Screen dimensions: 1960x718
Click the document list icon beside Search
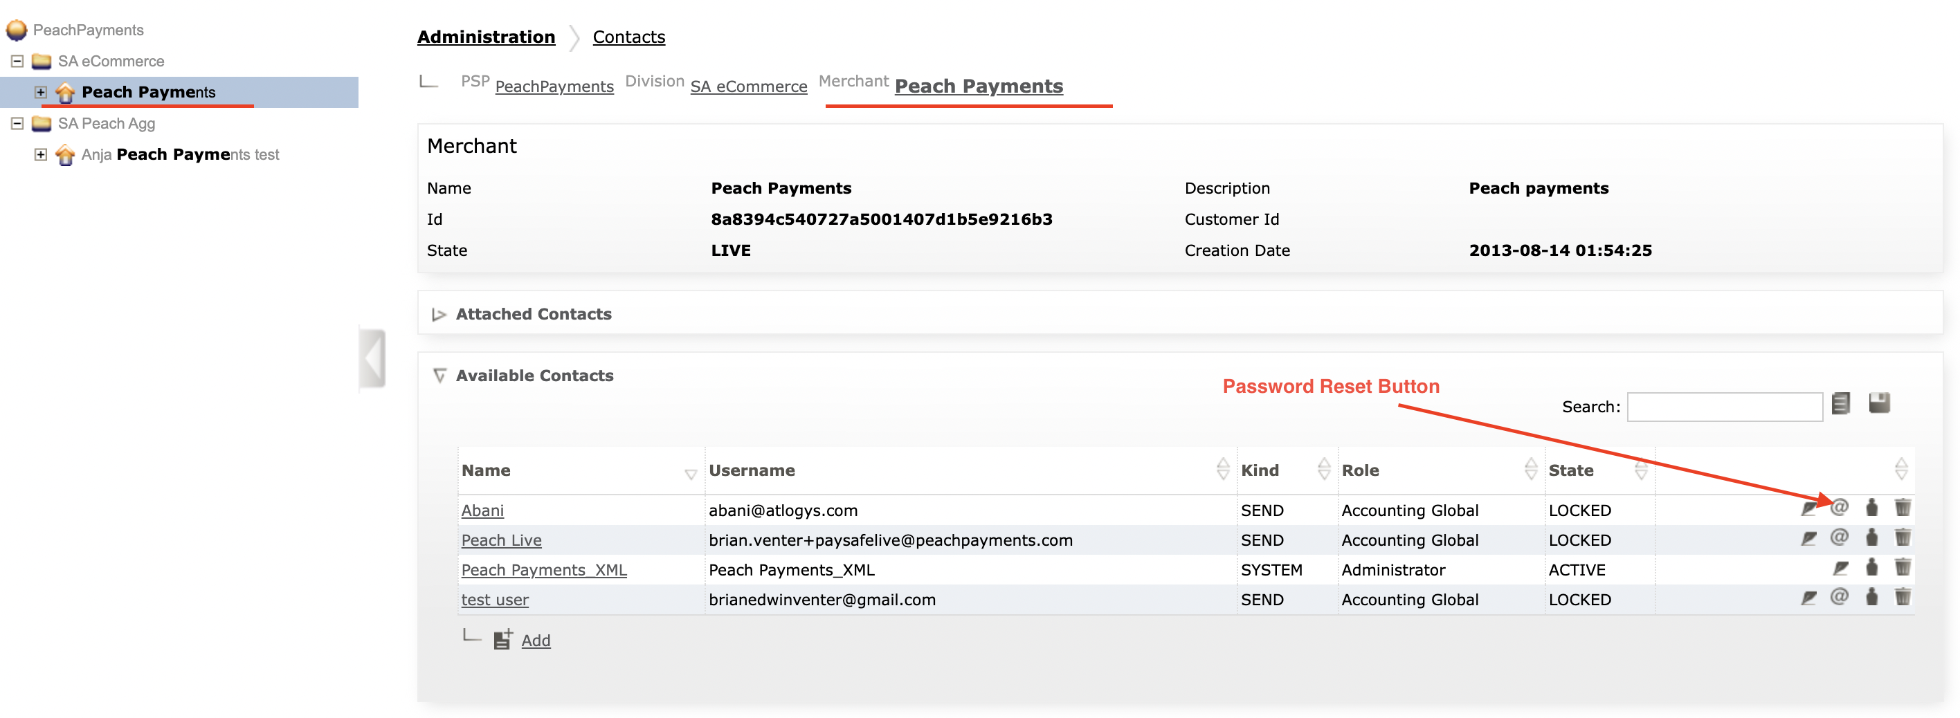(1840, 403)
